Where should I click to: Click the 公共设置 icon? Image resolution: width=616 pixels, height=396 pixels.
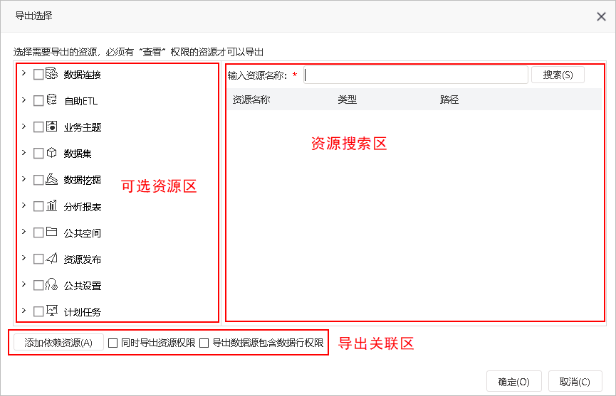(x=51, y=284)
